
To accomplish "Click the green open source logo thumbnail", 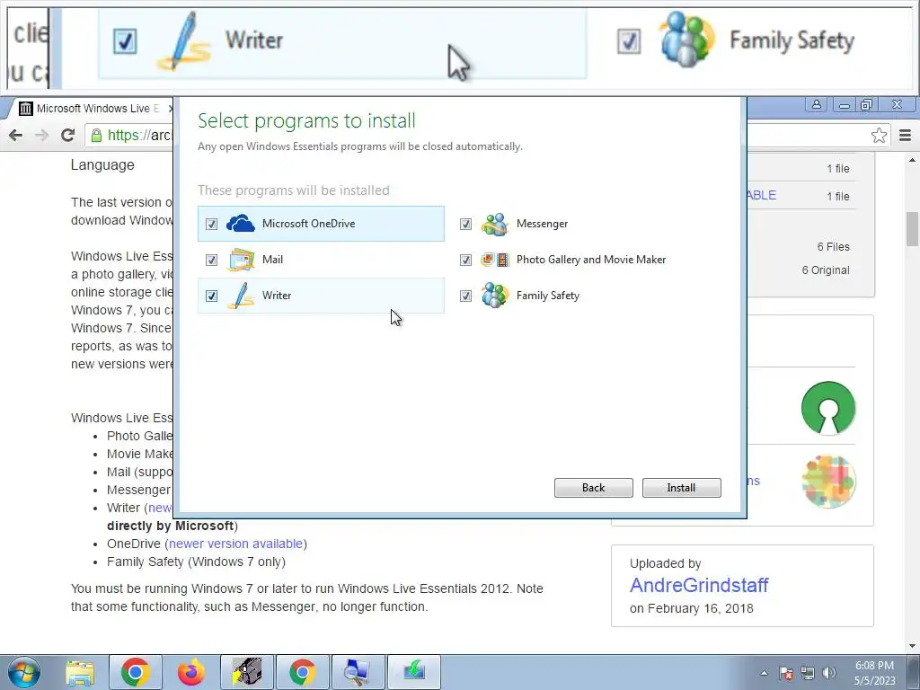I will [x=827, y=409].
